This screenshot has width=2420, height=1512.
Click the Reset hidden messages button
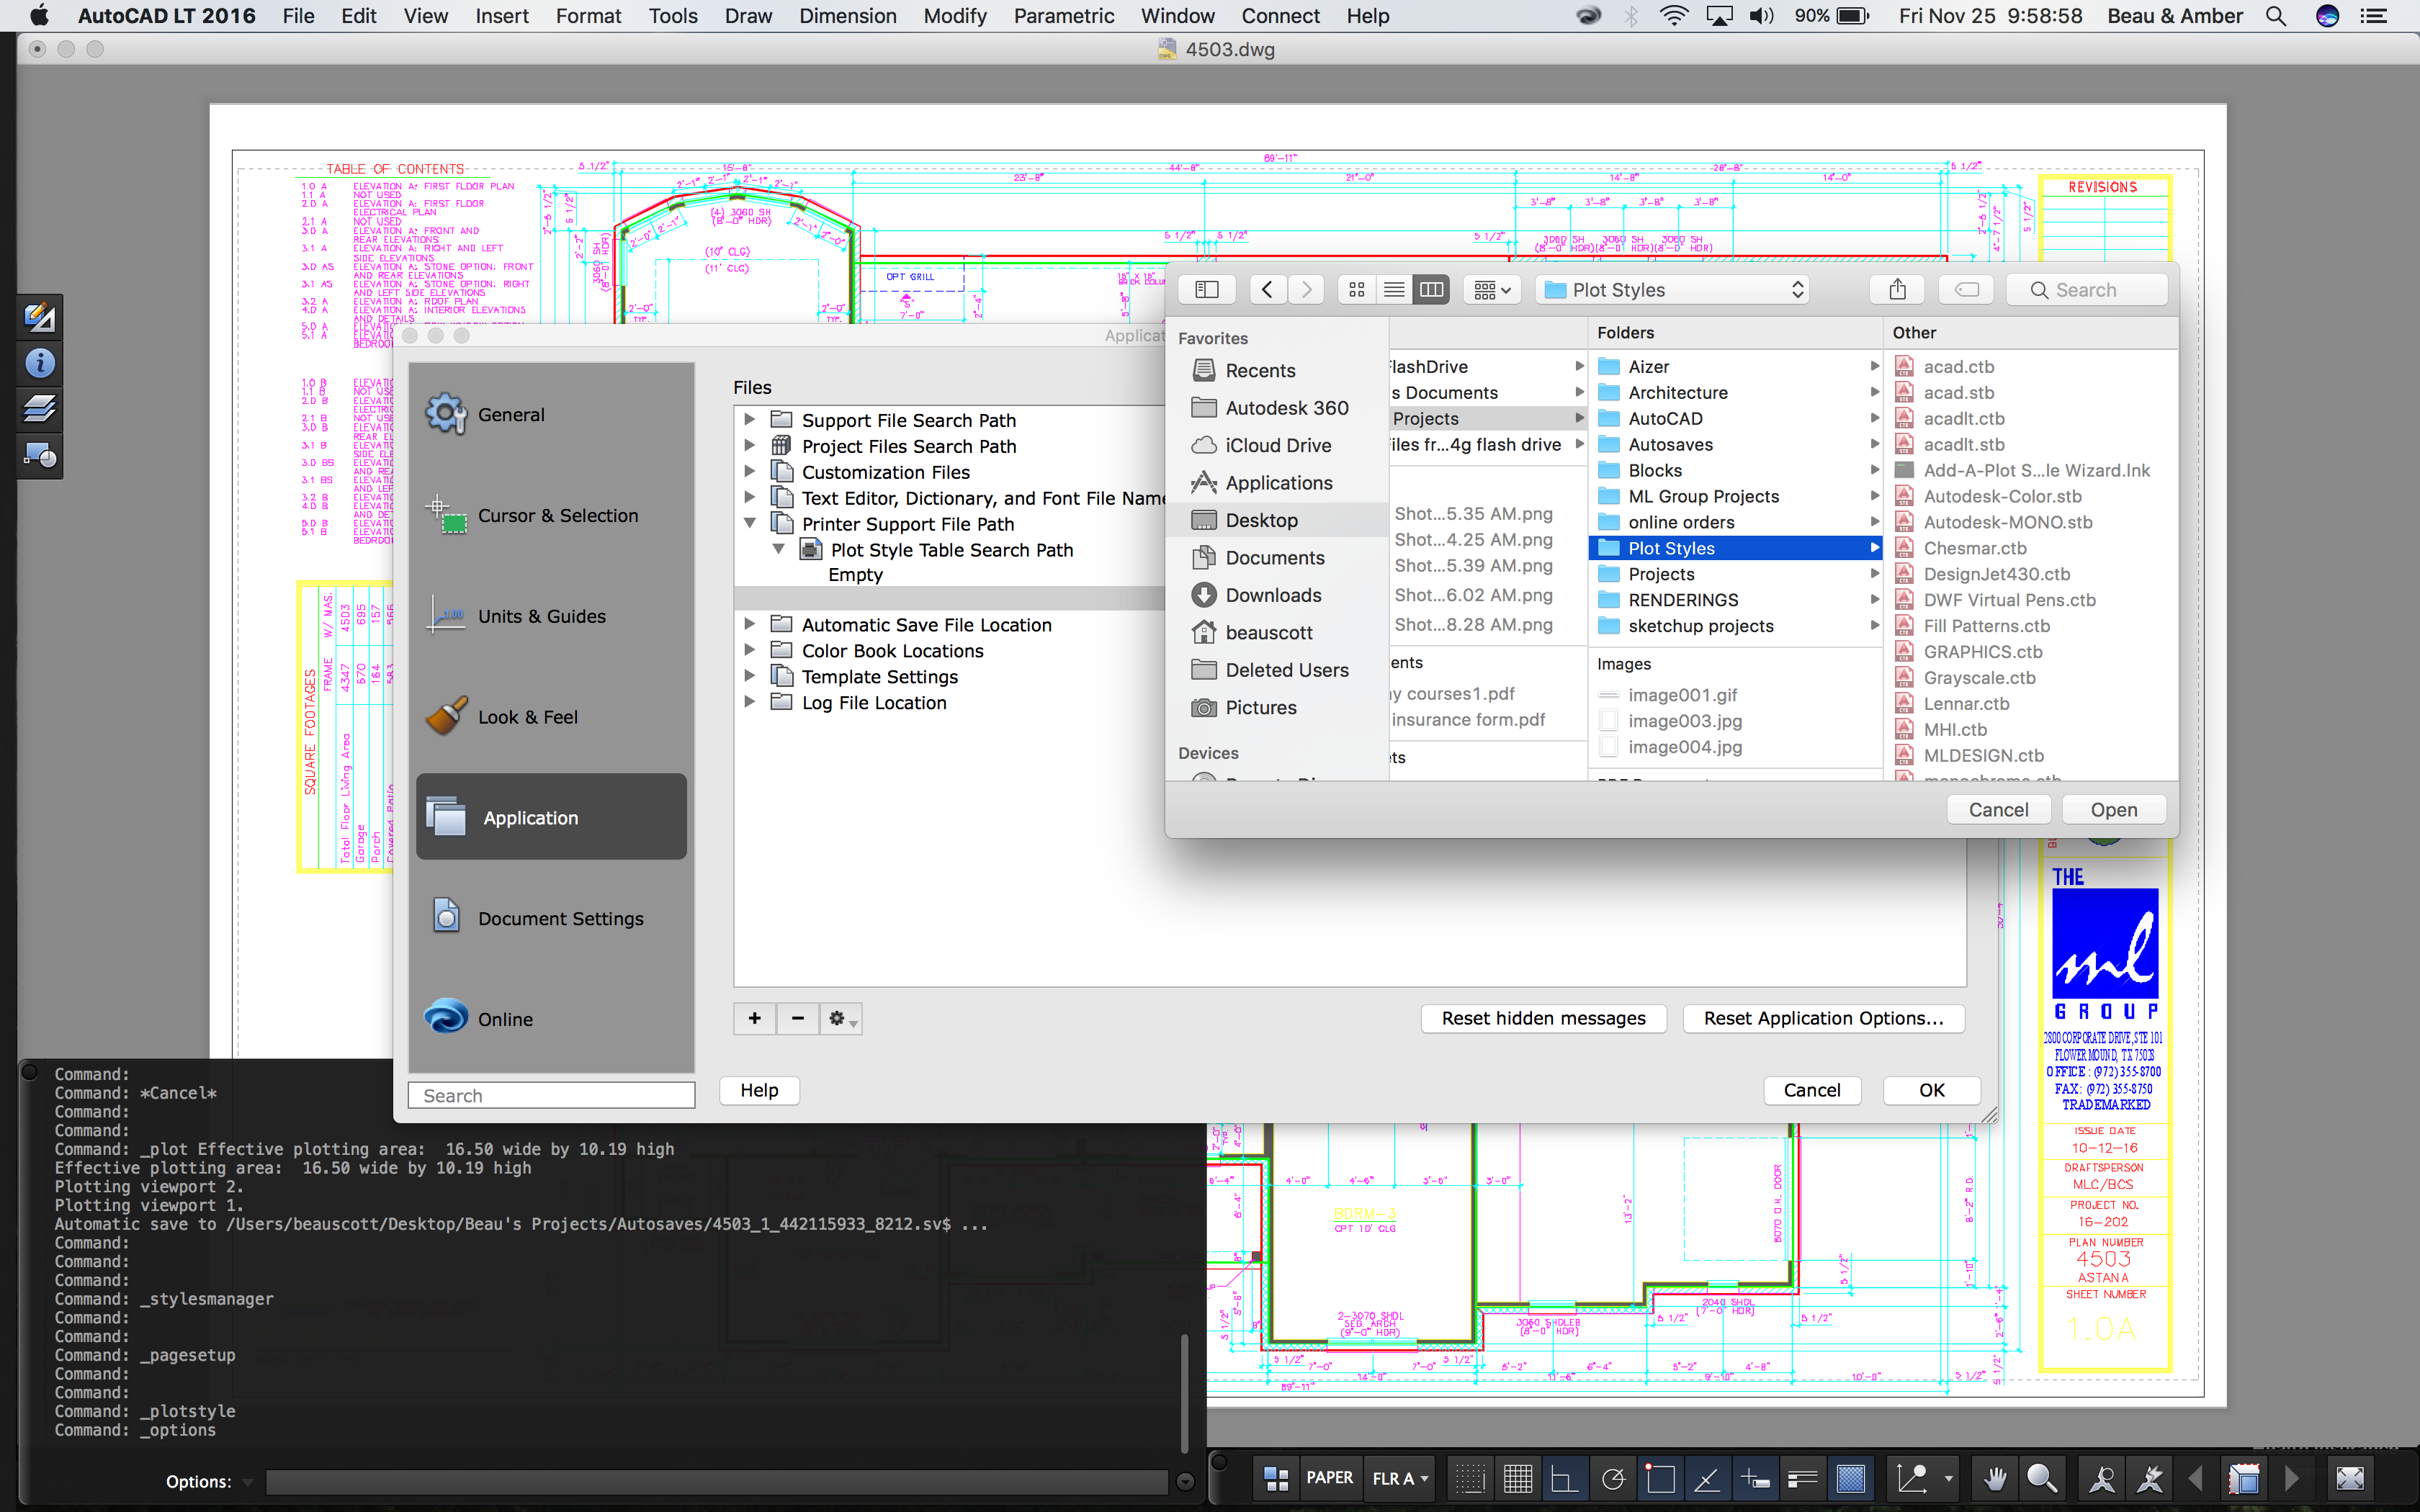coord(1543,1017)
